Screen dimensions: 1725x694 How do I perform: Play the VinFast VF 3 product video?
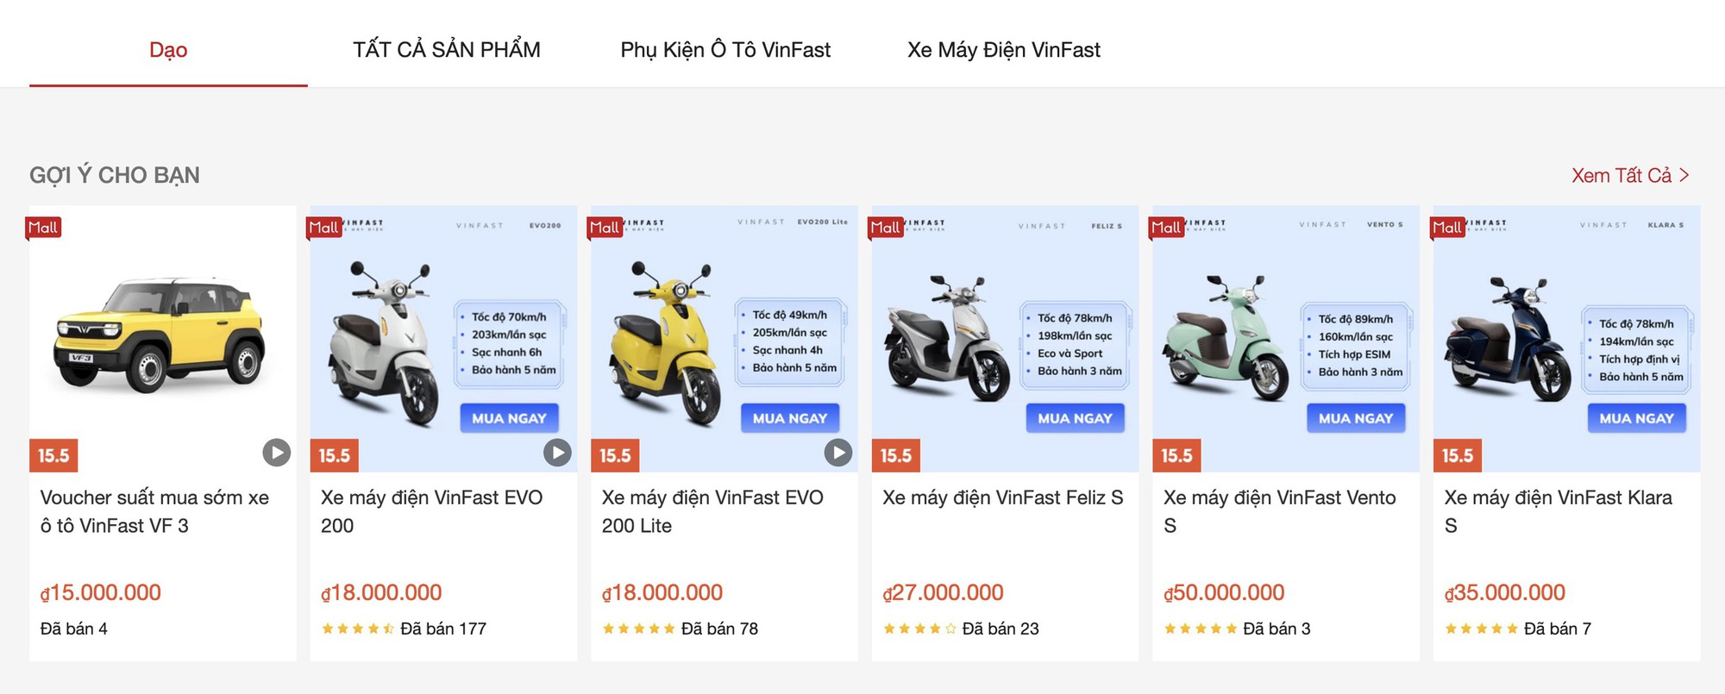[x=276, y=452]
